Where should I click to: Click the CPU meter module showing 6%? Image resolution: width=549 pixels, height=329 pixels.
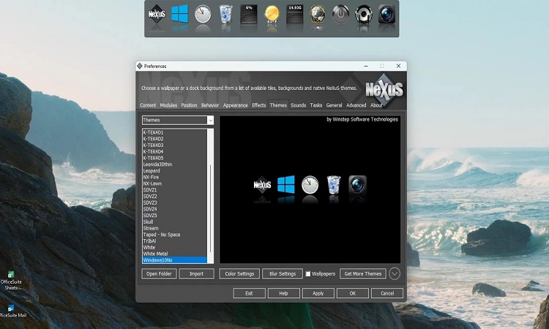pyautogui.click(x=249, y=15)
